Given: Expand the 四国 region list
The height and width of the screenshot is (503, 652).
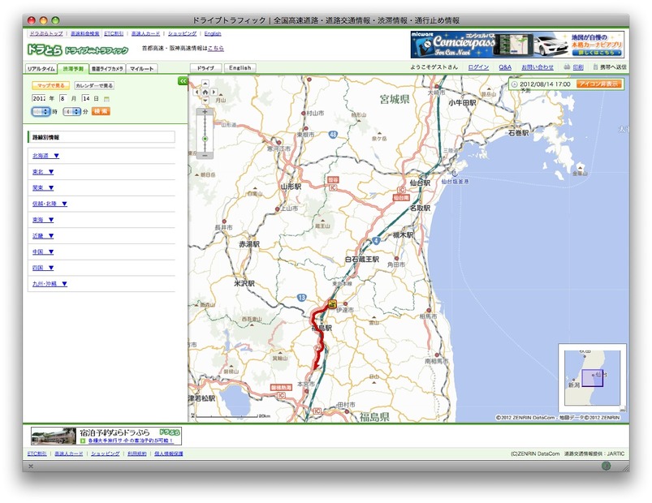Looking at the screenshot, I should [x=43, y=268].
